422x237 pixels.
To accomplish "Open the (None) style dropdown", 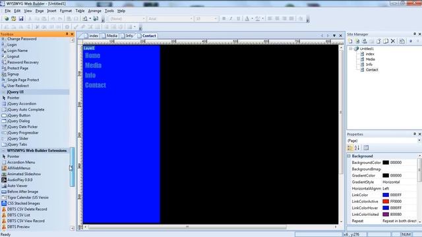I will [x=144, y=18].
